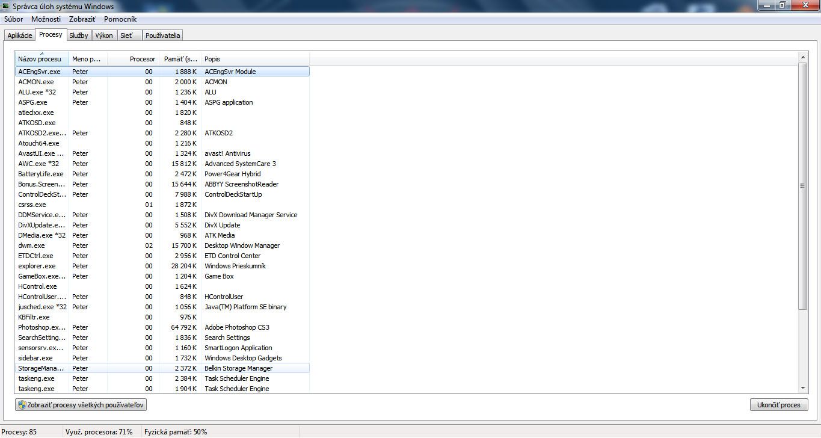
Task: Click the DivX Update description
Action: point(222,225)
